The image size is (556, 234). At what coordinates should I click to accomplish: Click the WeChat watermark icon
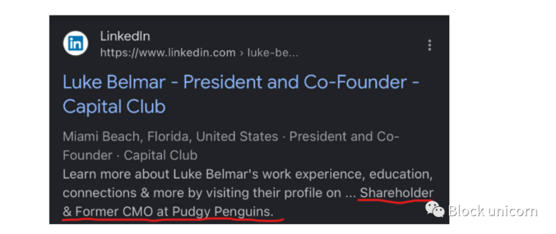tap(435, 209)
